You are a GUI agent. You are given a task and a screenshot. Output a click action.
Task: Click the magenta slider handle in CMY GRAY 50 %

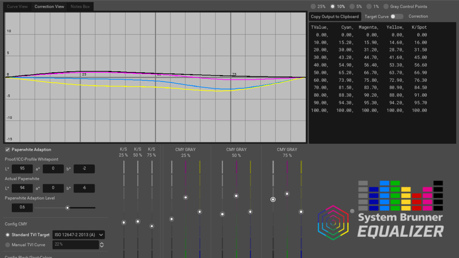click(236, 196)
